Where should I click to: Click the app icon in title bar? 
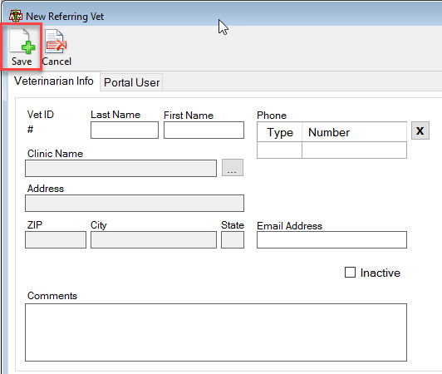click(16, 16)
